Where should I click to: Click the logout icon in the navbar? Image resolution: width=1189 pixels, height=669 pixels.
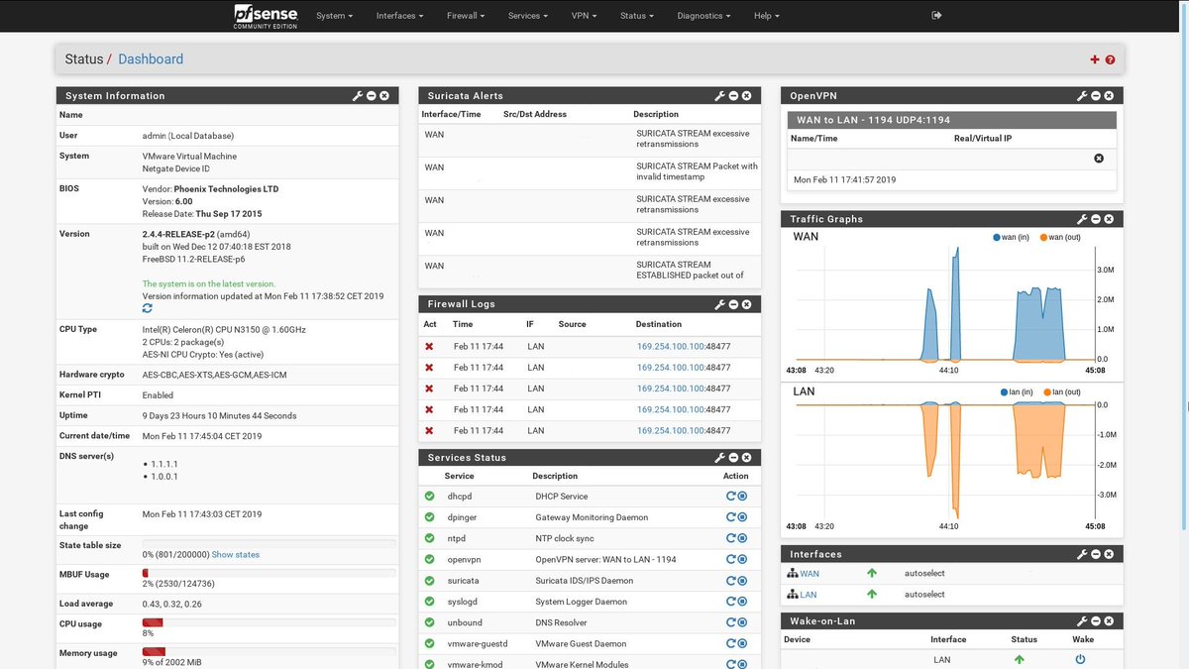[x=937, y=16]
